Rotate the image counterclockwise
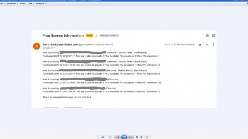The image size is (248, 139). (x=137, y=137)
